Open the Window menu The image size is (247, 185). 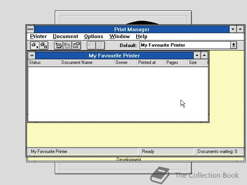(x=120, y=37)
